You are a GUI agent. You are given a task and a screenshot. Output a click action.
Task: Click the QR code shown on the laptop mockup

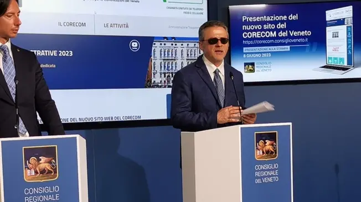pos(335,35)
